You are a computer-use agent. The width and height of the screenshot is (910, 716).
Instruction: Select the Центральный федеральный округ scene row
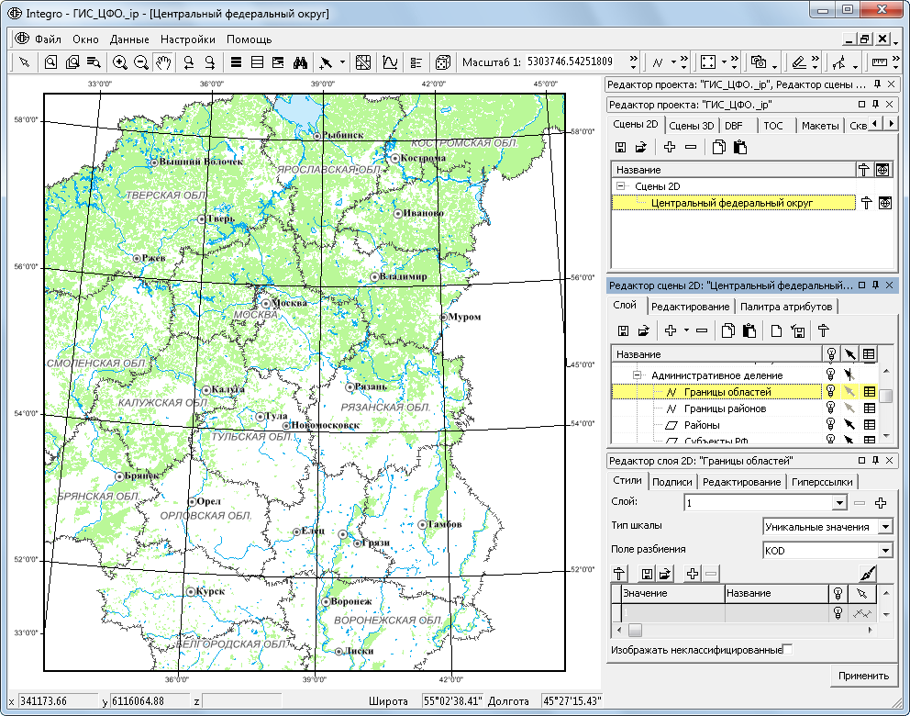click(x=732, y=203)
